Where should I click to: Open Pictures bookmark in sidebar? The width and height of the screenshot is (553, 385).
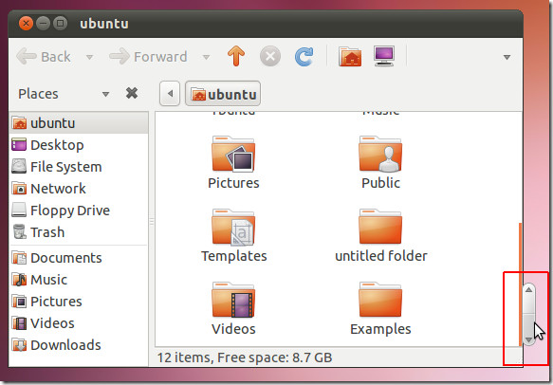(79, 302)
